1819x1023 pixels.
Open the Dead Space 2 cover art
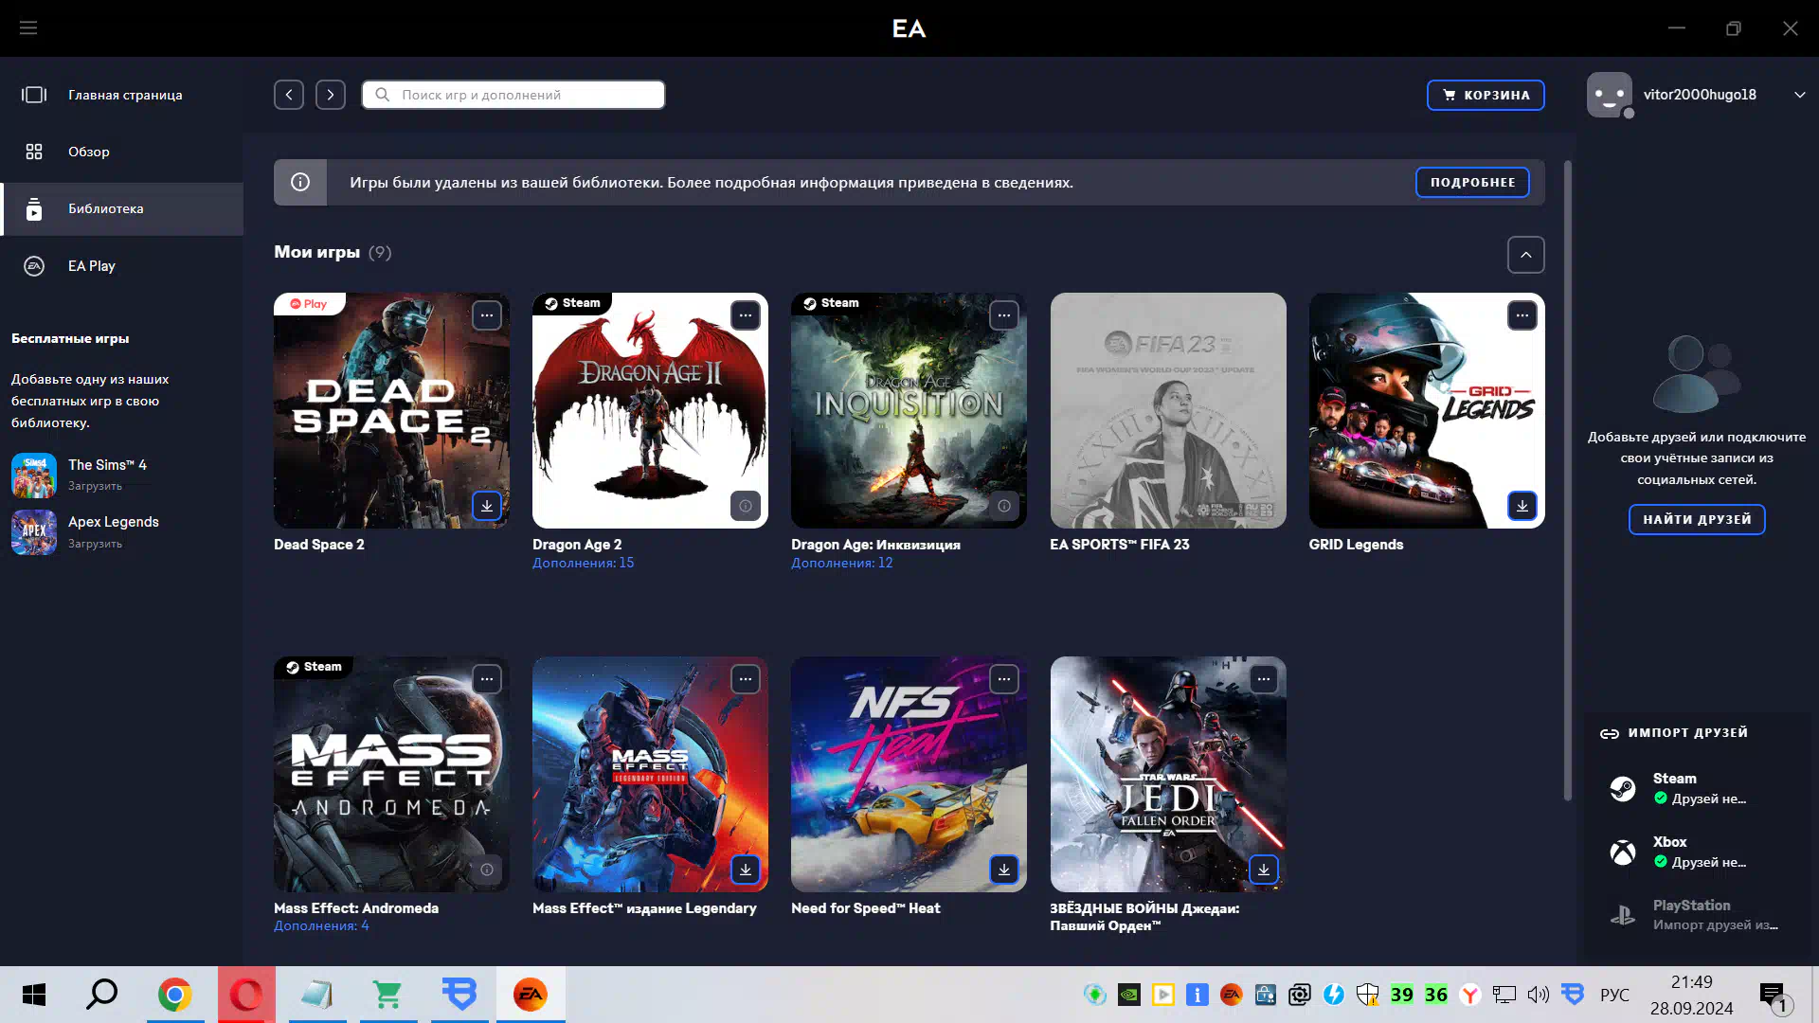(x=391, y=410)
